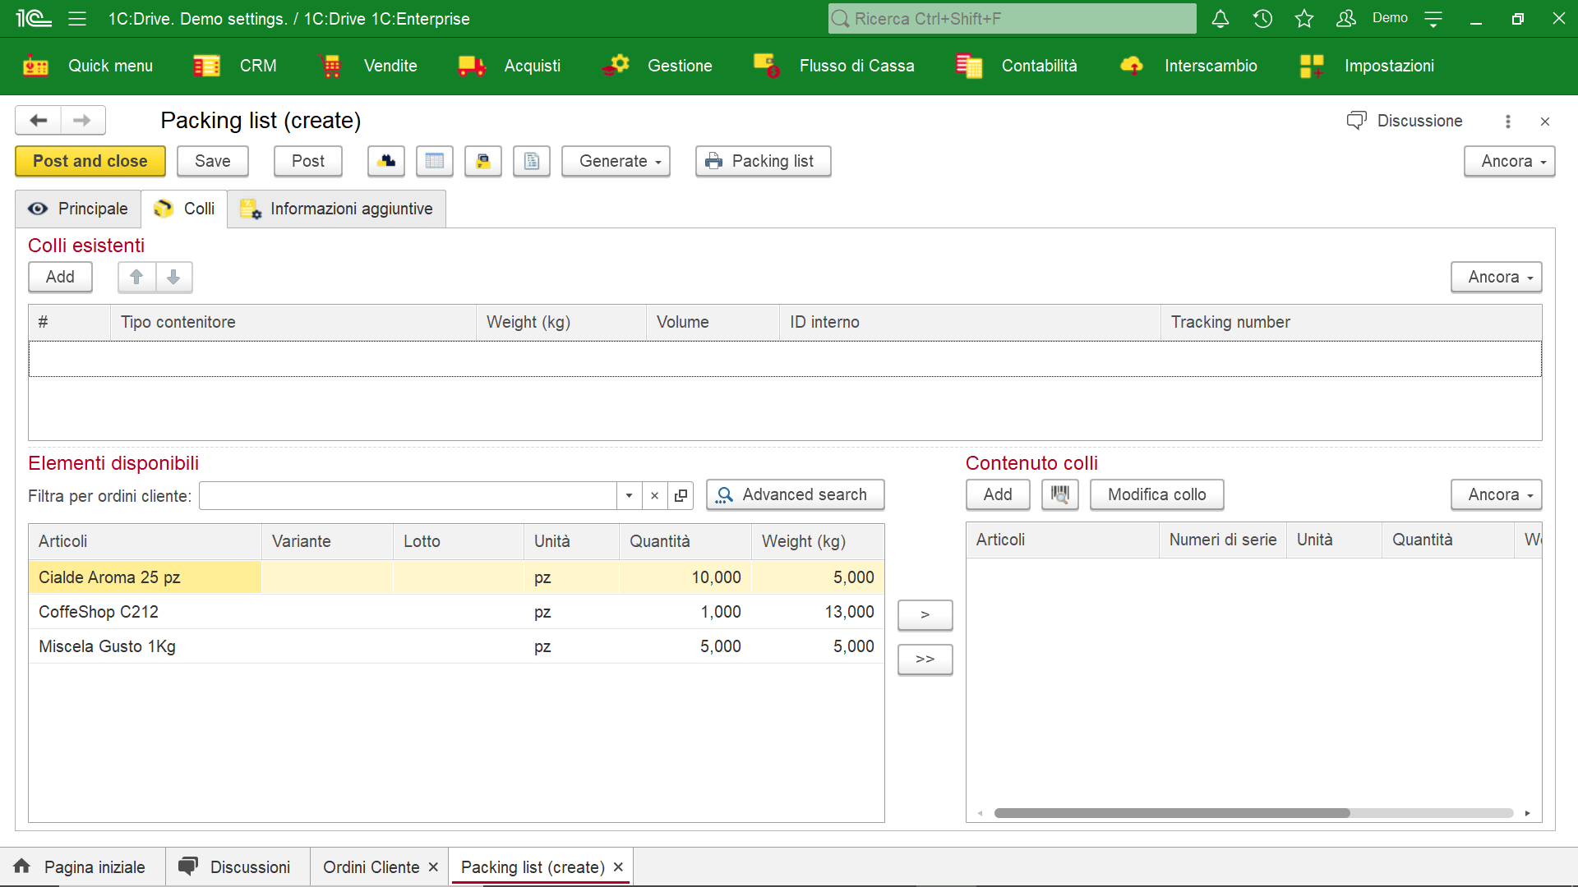Click the Post and close button

(x=90, y=160)
